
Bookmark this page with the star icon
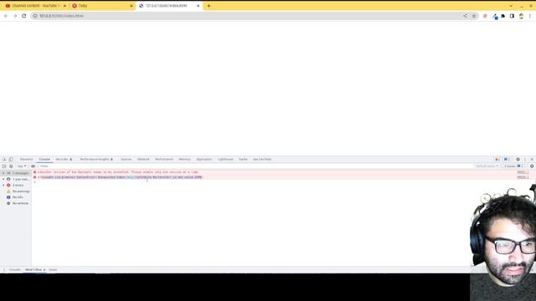(474, 16)
